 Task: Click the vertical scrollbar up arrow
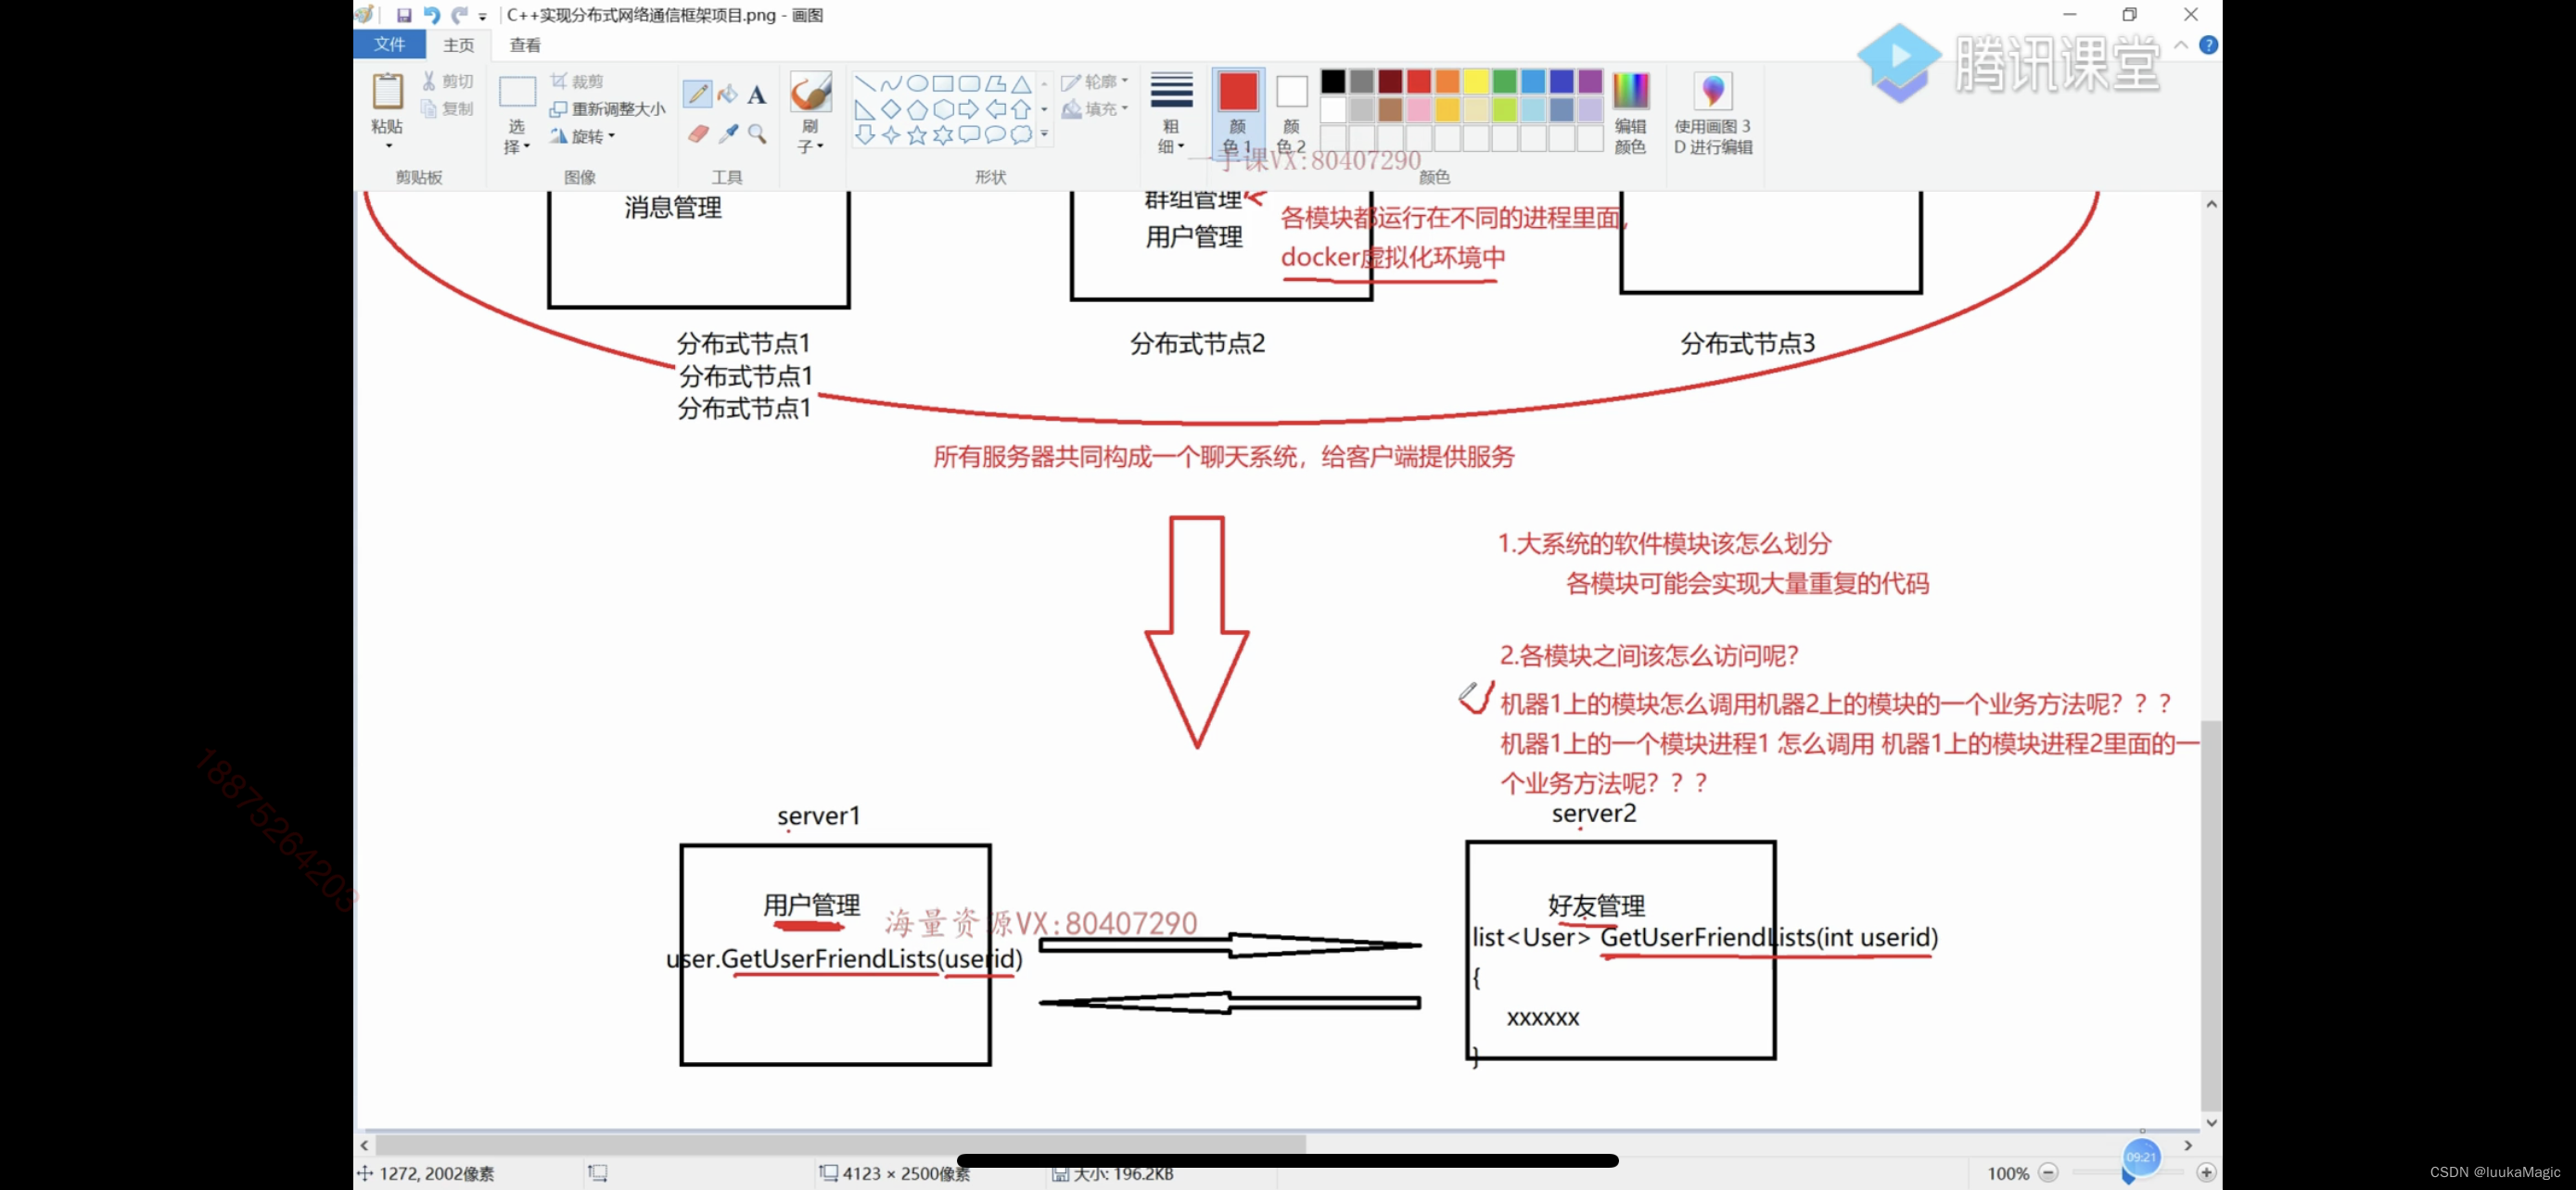(x=2211, y=204)
